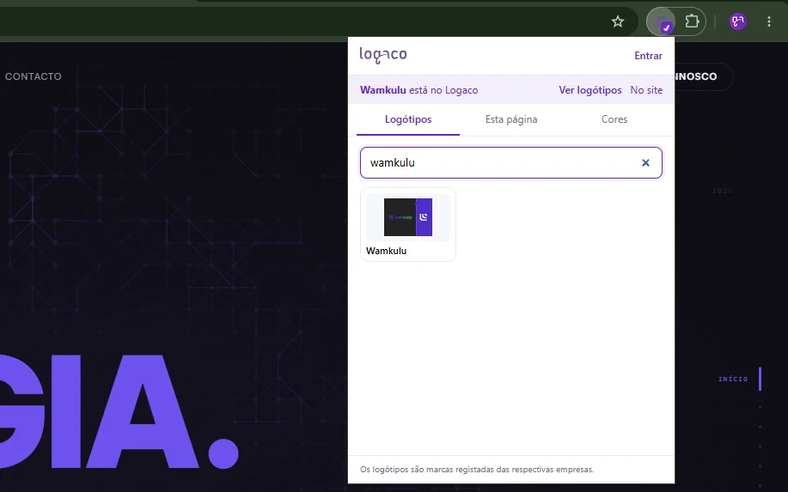Switch to the Esta página tab
This screenshot has width=788, height=492.
point(511,119)
